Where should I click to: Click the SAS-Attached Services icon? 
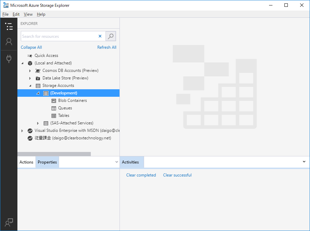[46, 123]
